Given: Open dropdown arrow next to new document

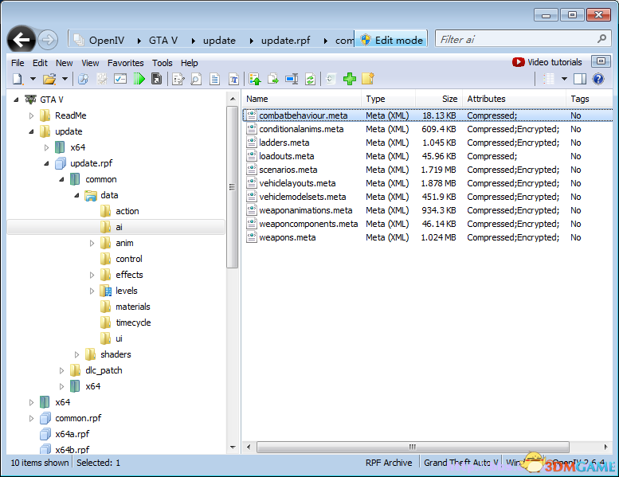Looking at the screenshot, I should pos(33,79).
